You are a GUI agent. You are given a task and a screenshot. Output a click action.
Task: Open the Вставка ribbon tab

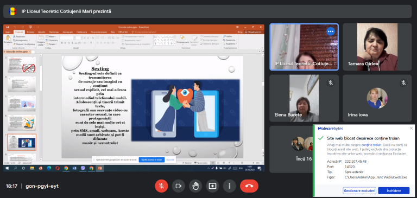click(30, 32)
